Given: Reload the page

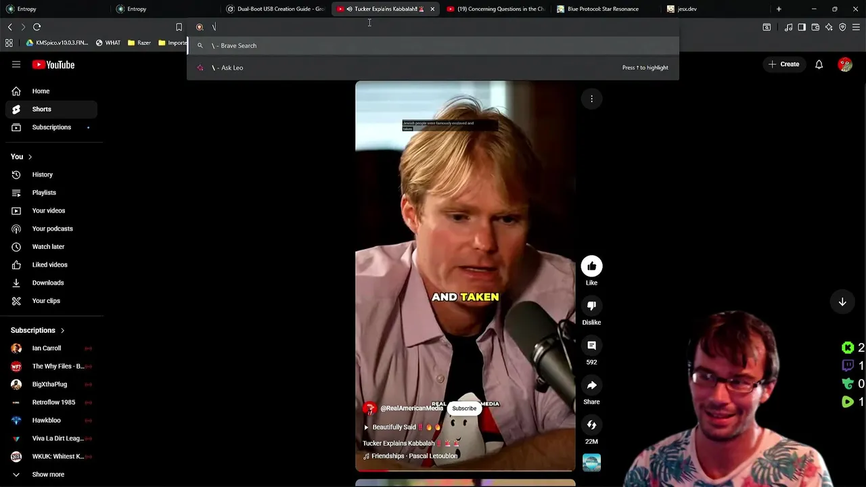Looking at the screenshot, I should (37, 27).
